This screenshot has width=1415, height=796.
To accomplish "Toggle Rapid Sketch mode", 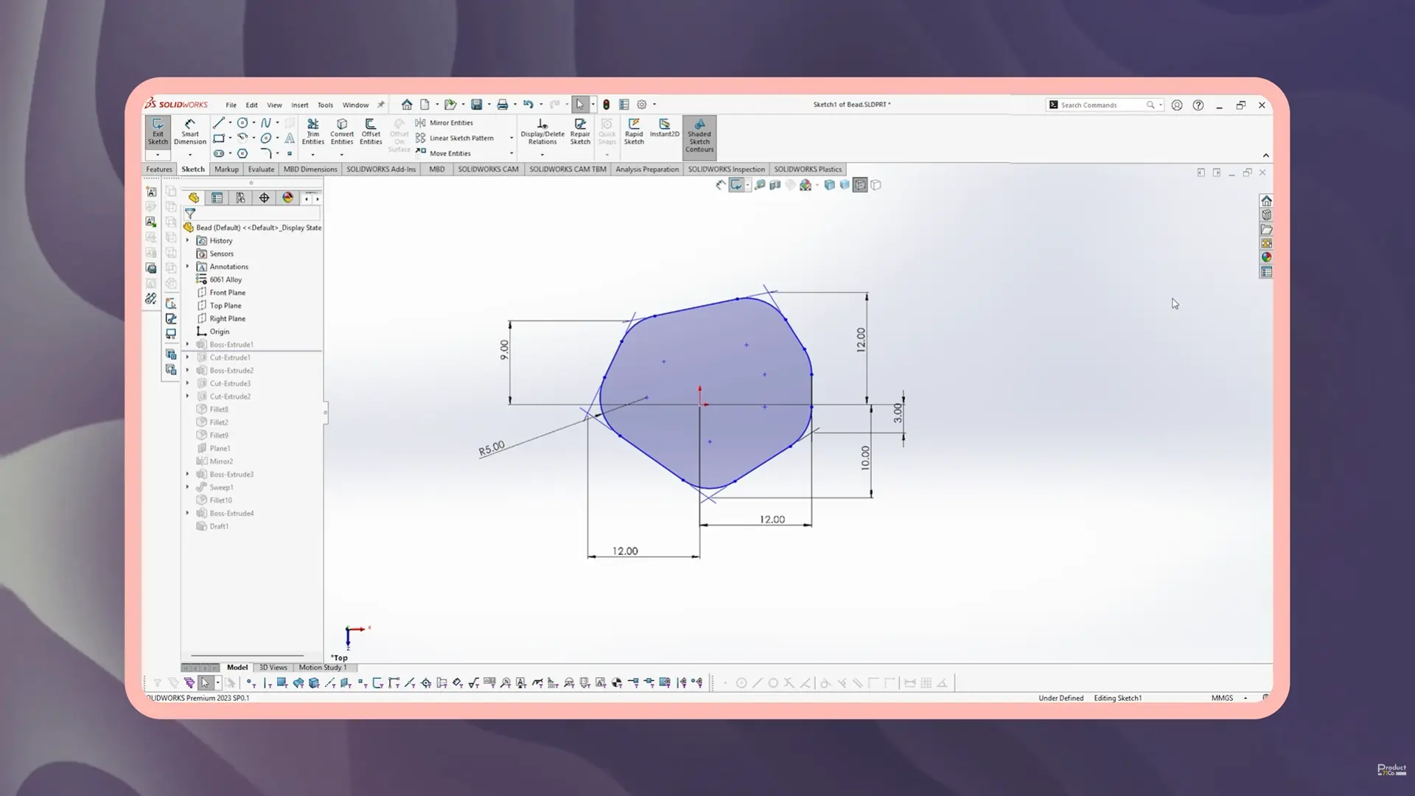I will point(634,131).
